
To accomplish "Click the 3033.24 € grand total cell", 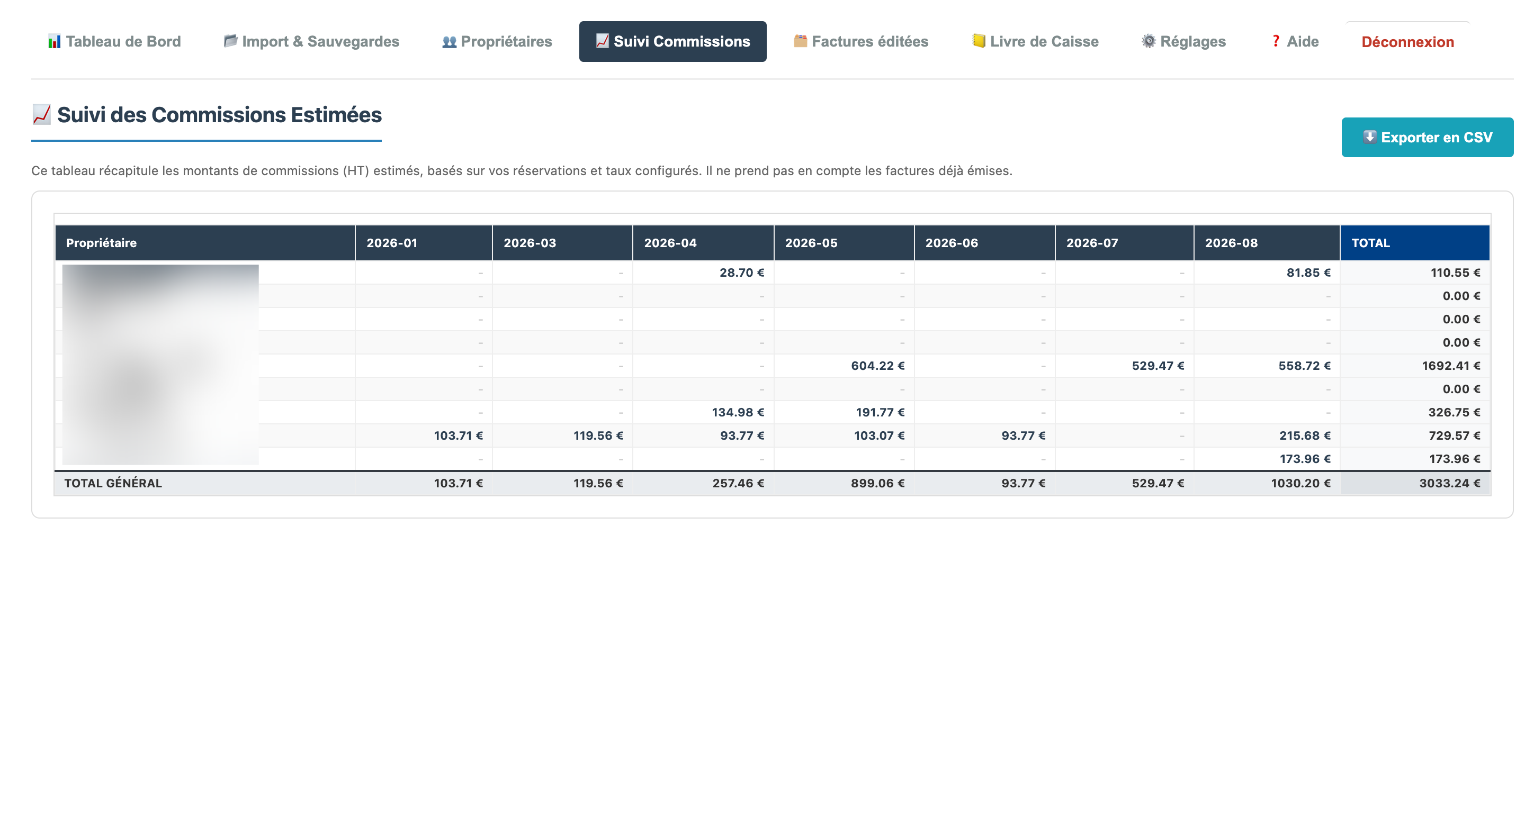I will [1449, 483].
